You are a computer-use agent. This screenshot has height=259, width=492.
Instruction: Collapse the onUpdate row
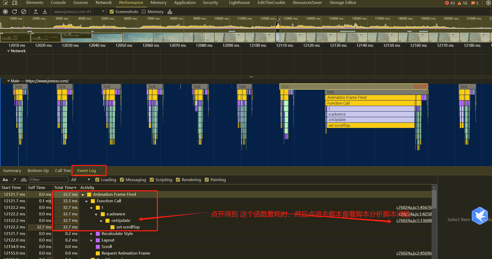coord(101,221)
